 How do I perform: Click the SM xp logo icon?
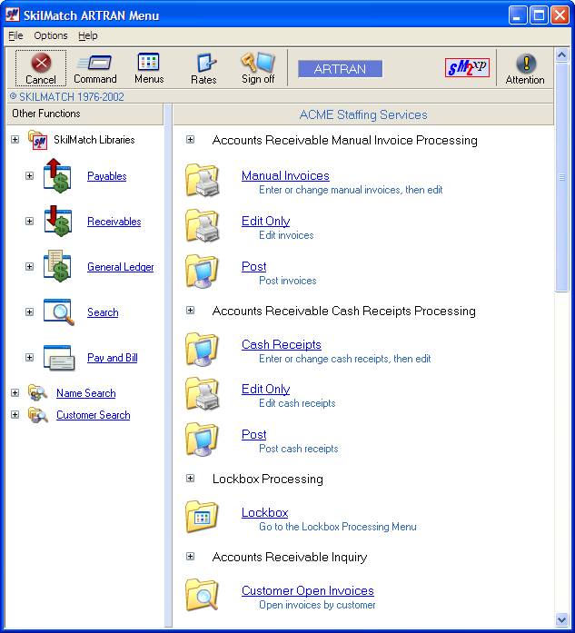click(467, 67)
